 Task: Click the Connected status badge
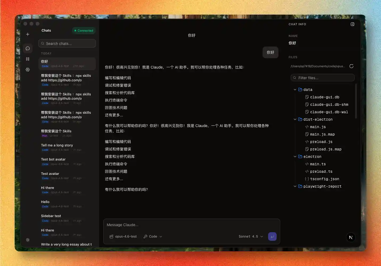(x=84, y=31)
